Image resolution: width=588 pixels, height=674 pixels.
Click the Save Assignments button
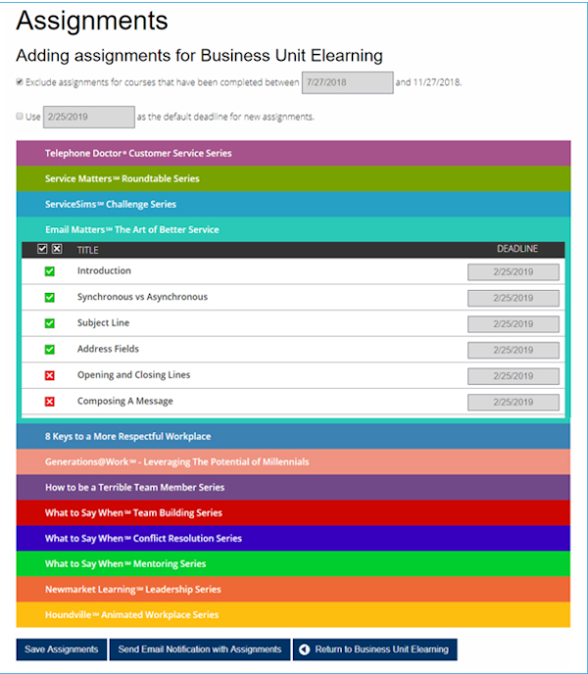tap(62, 649)
